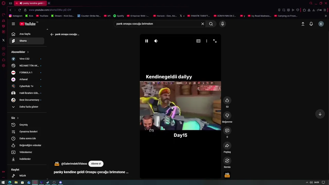Open Beğendiğim videolar
Screen dimensions: 329x185
(x=27, y=145)
